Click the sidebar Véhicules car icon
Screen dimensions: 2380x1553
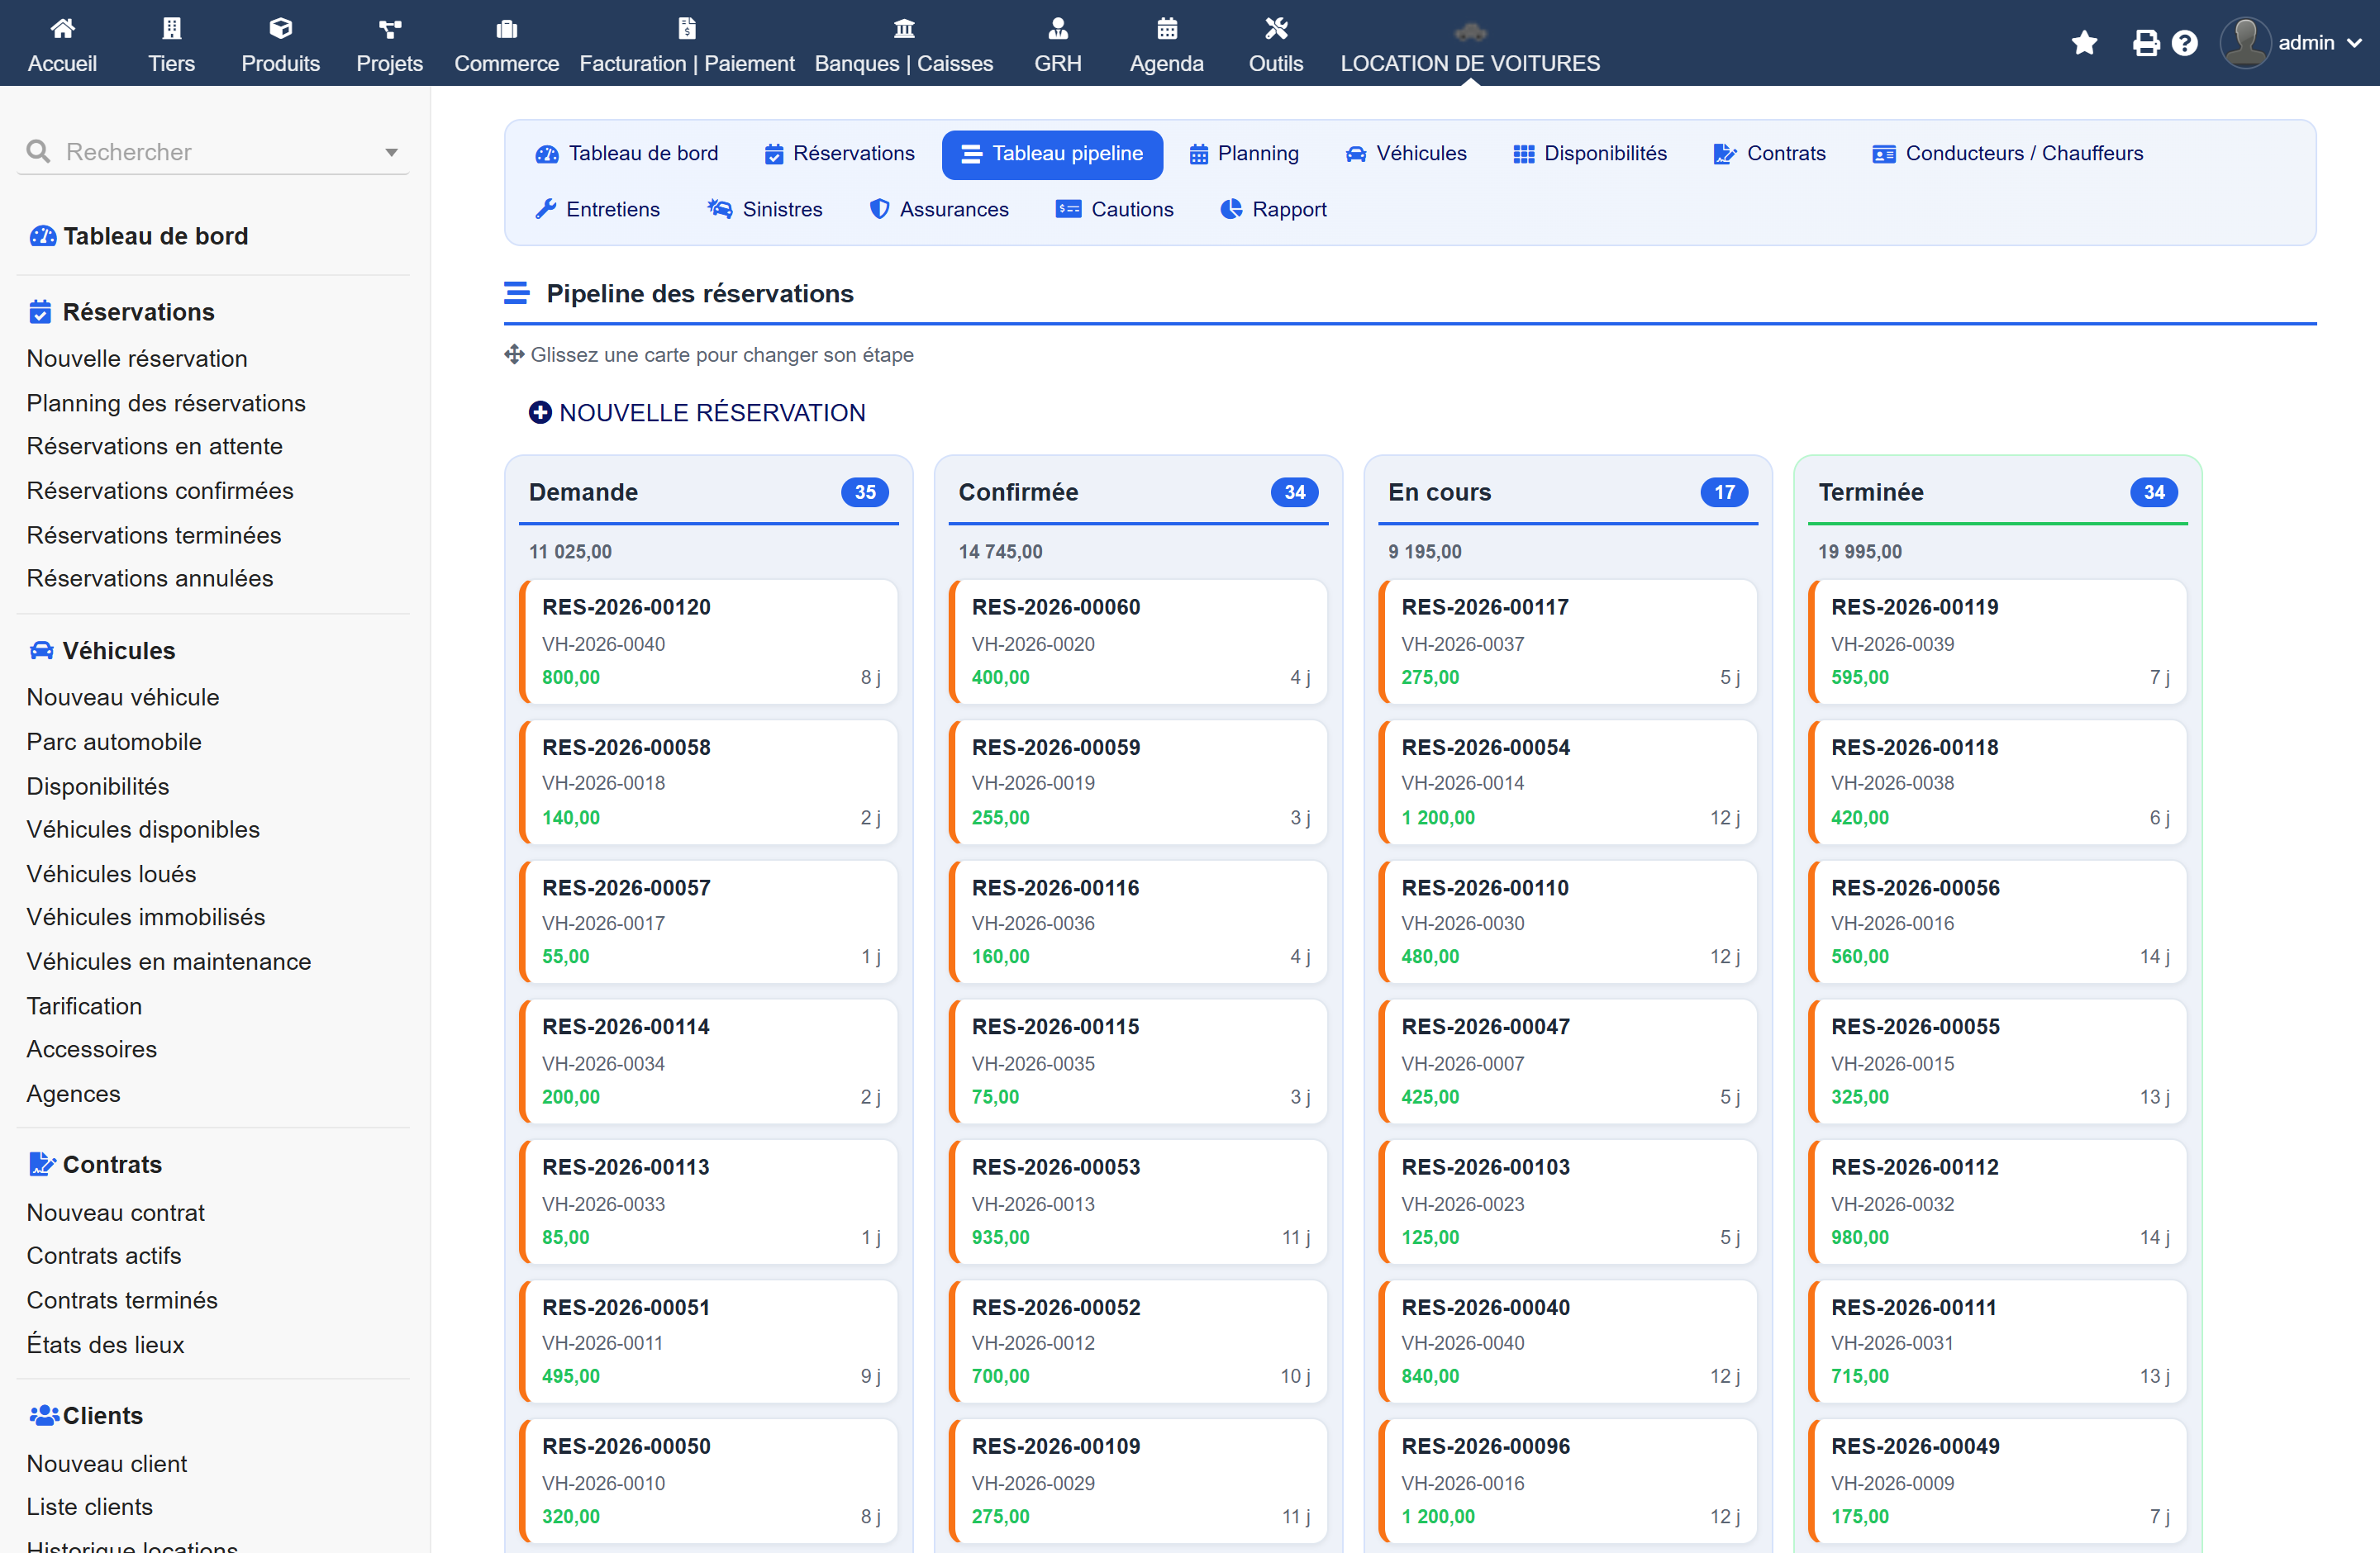pos(42,651)
